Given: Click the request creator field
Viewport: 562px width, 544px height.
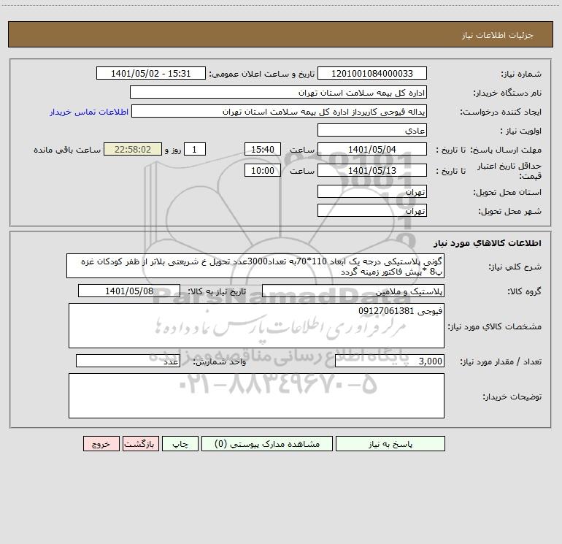Looking at the screenshot, I should coord(280,112).
